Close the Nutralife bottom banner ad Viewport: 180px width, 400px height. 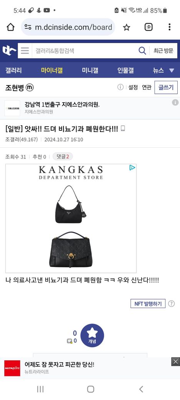(x=175, y=362)
